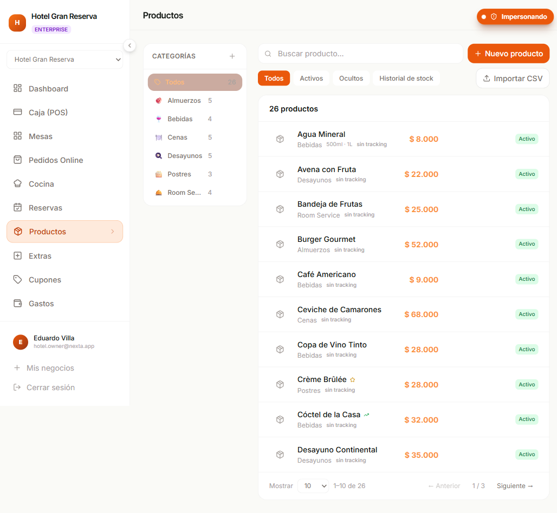
Task: Click the Reservas calendar icon
Action: tap(17, 207)
